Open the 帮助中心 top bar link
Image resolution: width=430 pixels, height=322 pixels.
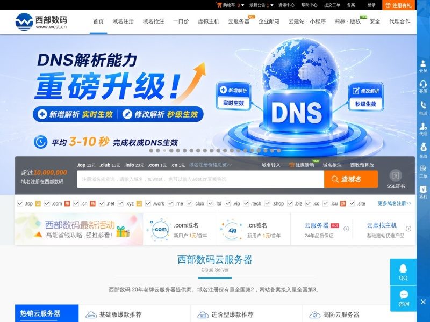coord(309,5)
